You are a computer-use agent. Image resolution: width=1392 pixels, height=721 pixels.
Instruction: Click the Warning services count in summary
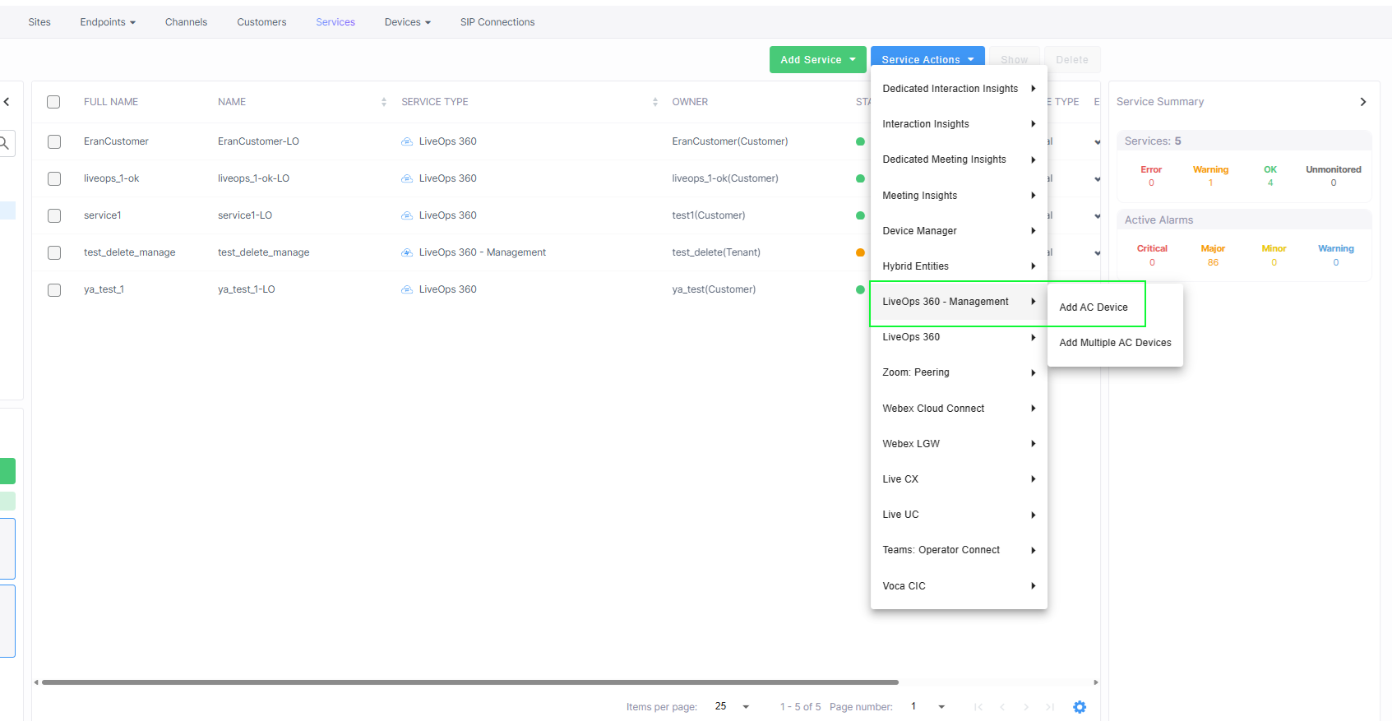coord(1210,183)
